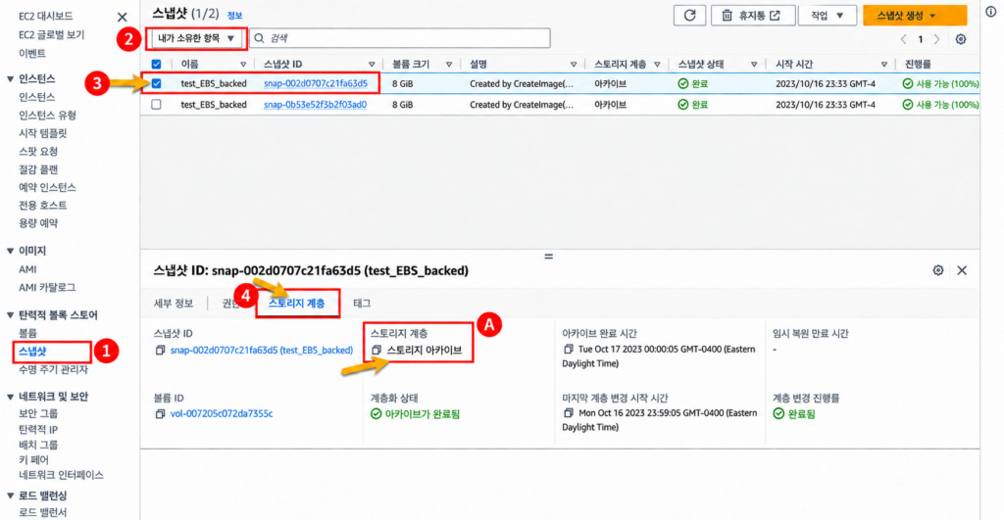The height and width of the screenshot is (520, 1004).
Task: Open table preferences gear above list
Action: [x=961, y=39]
